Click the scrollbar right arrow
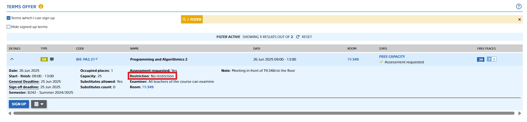This screenshot has width=527, height=122. click(x=520, y=113)
